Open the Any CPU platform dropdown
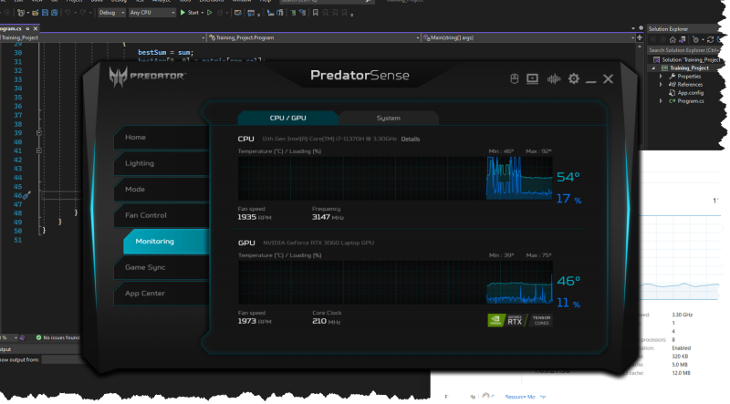Viewport: 730px width, 404px height. pyautogui.click(x=151, y=13)
